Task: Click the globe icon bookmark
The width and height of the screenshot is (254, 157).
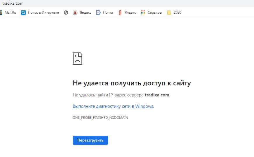Action: [66, 13]
